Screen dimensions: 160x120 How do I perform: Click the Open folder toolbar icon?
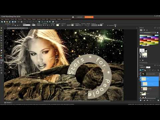tap(7, 22)
